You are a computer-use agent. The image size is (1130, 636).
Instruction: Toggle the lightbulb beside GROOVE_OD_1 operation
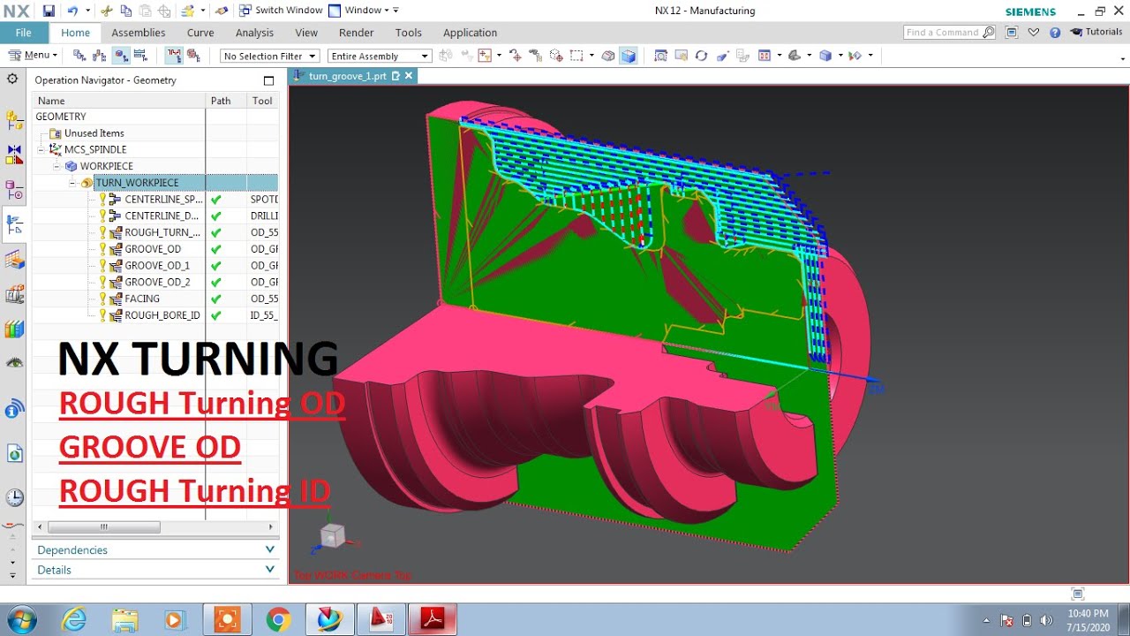pyautogui.click(x=102, y=266)
